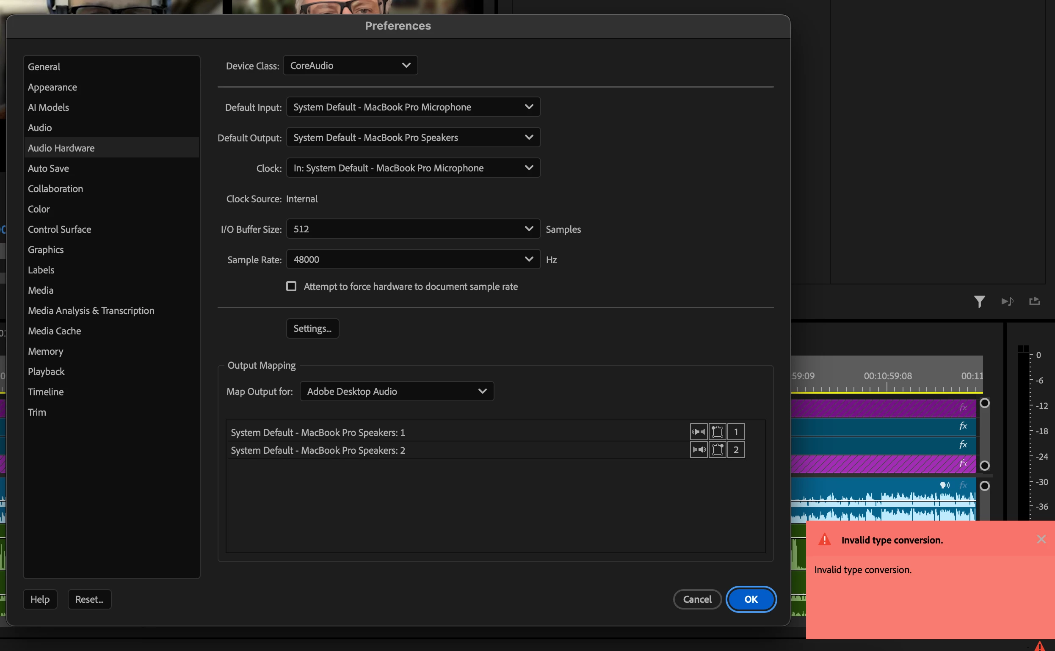Click front-left surround icon in Speakers: 1 row
This screenshot has width=1055, height=651.
pyautogui.click(x=718, y=431)
